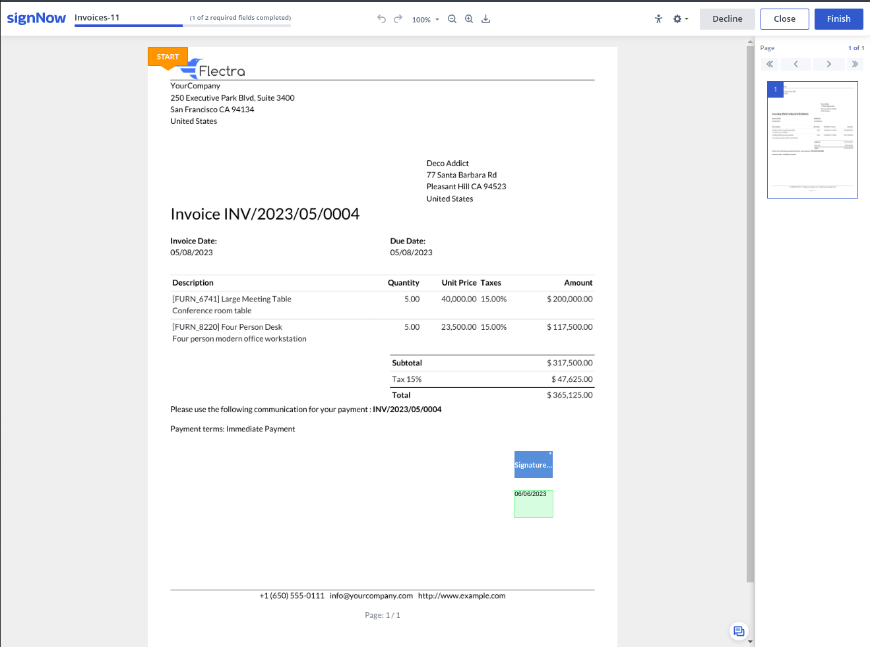The width and height of the screenshot is (870, 647).
Task: Click the $ 365,125.00 total amount
Action: tap(569, 395)
